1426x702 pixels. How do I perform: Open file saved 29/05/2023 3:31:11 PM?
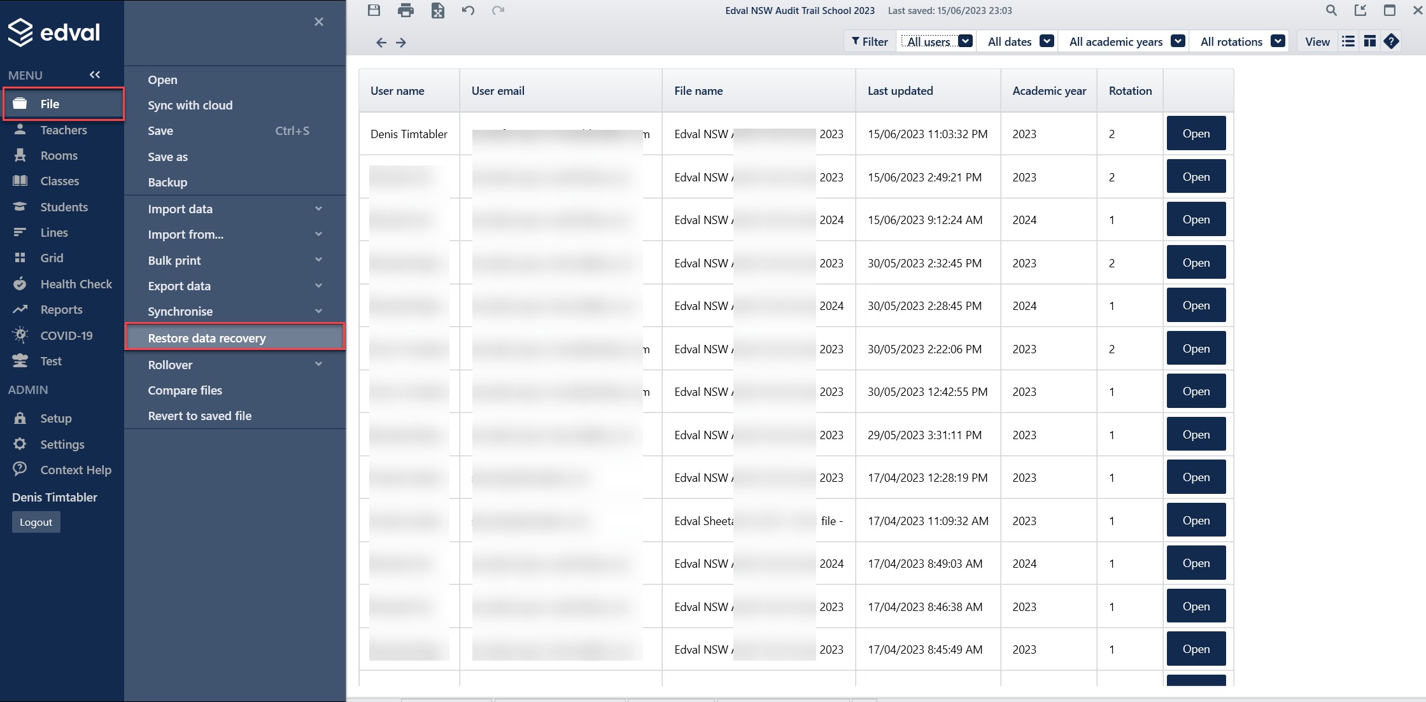coord(1196,435)
